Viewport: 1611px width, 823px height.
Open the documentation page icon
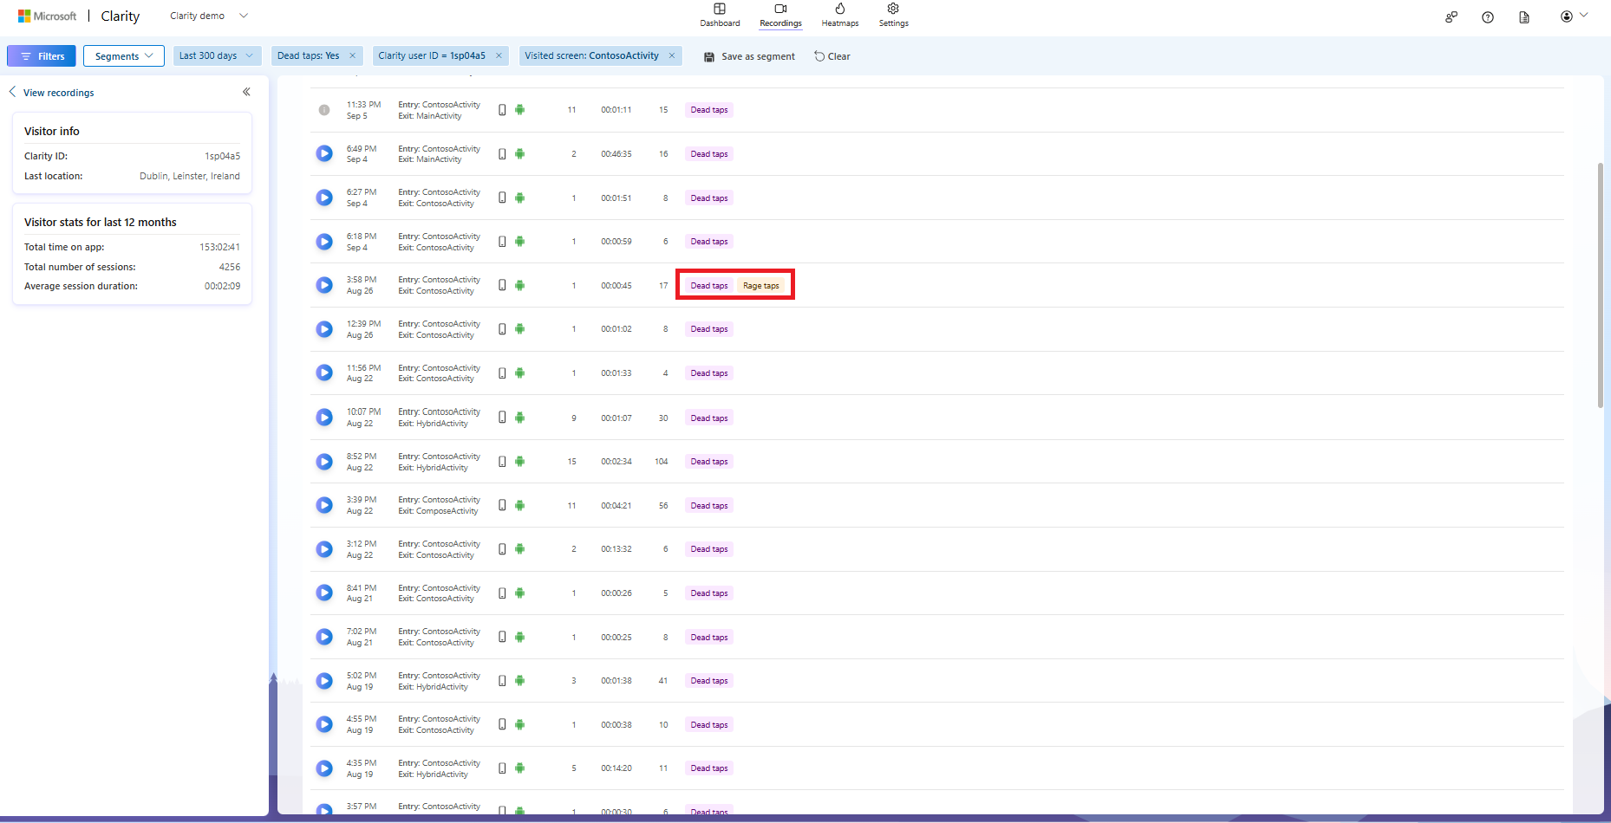pos(1524,16)
